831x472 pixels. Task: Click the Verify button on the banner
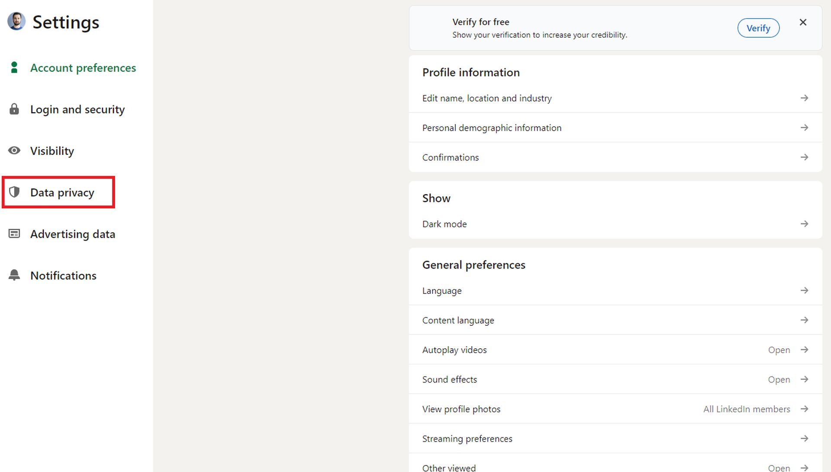pos(758,27)
